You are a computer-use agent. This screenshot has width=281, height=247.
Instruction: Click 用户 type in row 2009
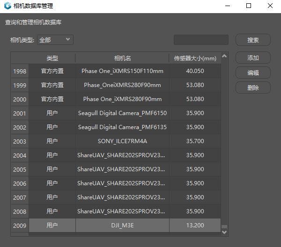coord(52,225)
